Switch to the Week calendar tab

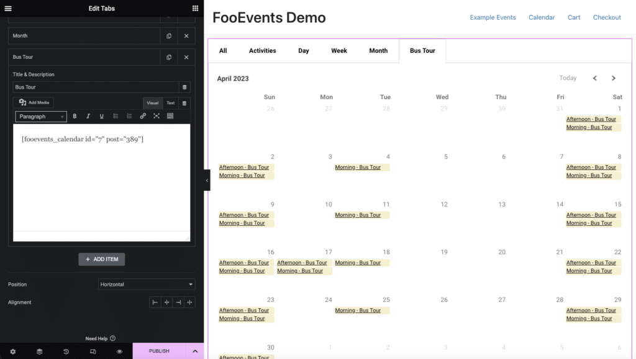(x=338, y=50)
